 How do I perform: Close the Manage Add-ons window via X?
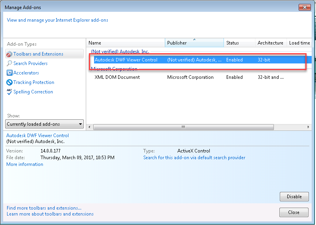point(305,7)
